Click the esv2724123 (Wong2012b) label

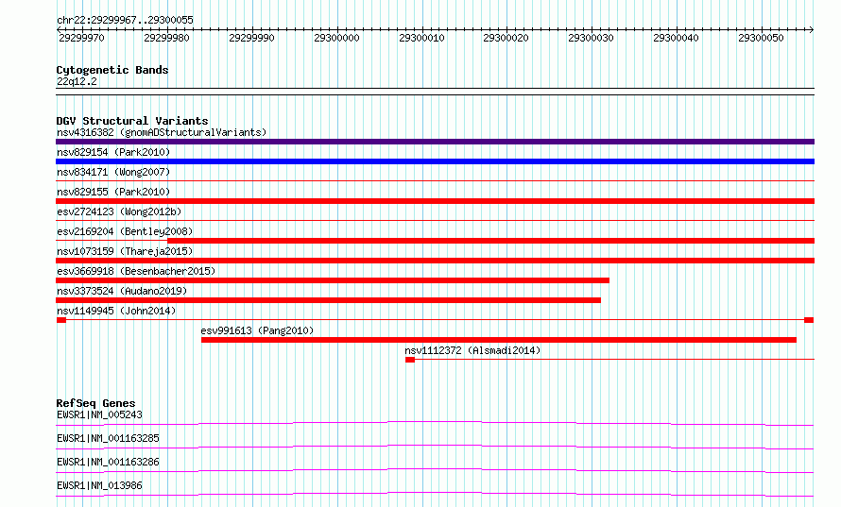(119, 211)
